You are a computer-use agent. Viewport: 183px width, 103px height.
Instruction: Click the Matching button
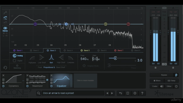17,67
